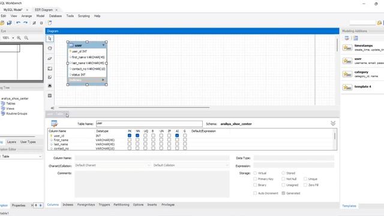
Task: Enable PK checkbox for last_name
Action: coord(130,144)
